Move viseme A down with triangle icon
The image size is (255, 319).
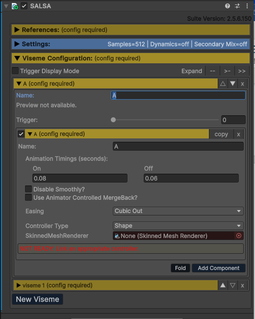(x=232, y=83)
